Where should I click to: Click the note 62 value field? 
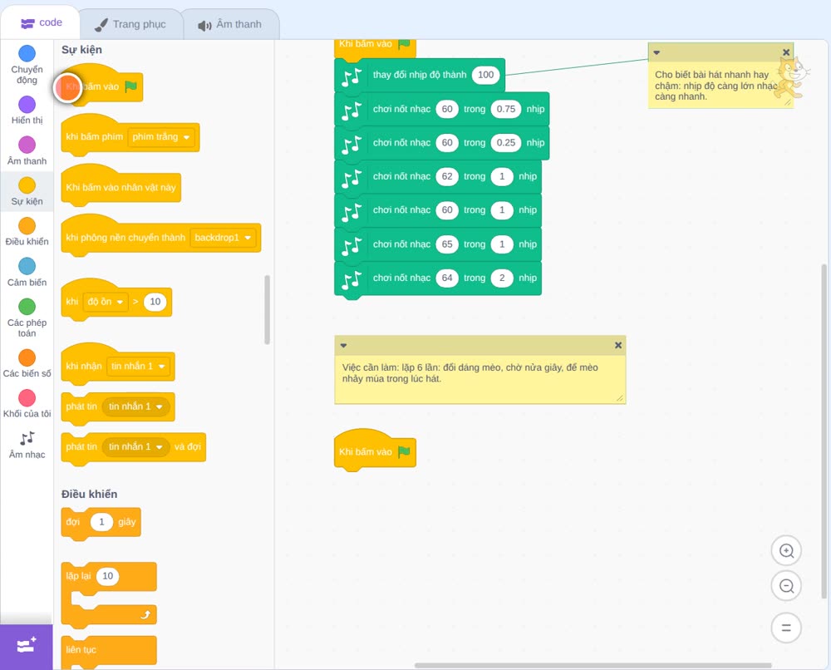point(447,176)
